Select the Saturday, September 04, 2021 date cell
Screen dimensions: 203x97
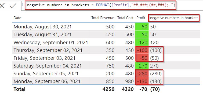(x=48, y=66)
